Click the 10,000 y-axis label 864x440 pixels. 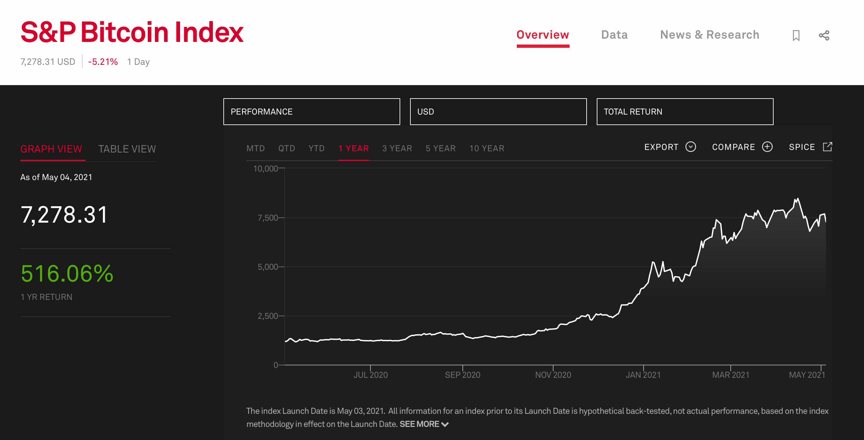coord(265,169)
